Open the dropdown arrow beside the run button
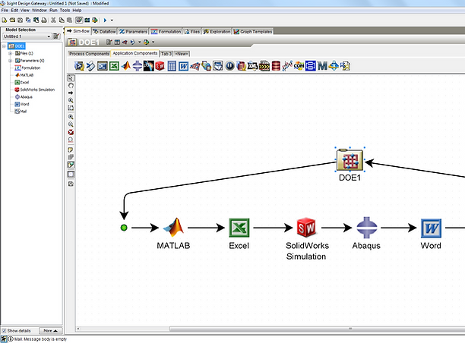Image resolution: width=465 pixels, height=343 pixels. 112,20
